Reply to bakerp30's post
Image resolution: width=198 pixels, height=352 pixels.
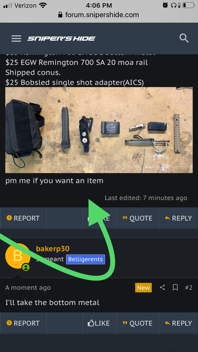178,323
